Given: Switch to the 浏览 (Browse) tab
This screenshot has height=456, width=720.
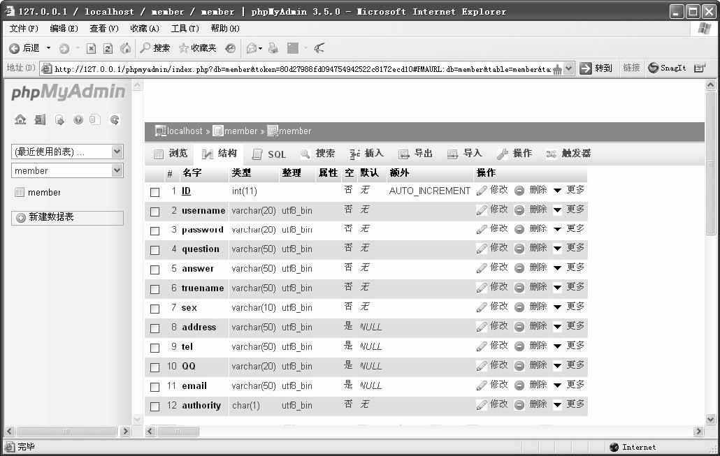Looking at the screenshot, I should tap(171, 154).
